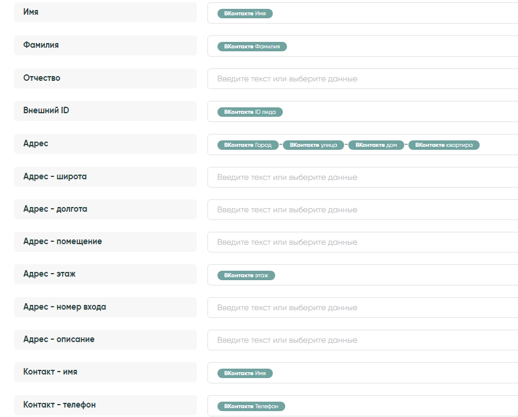
Task: Click the ВКонтакте этаж tag
Action: pos(246,275)
